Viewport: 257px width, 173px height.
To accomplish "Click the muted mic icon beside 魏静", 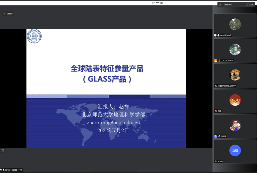I will [x=216, y=111].
